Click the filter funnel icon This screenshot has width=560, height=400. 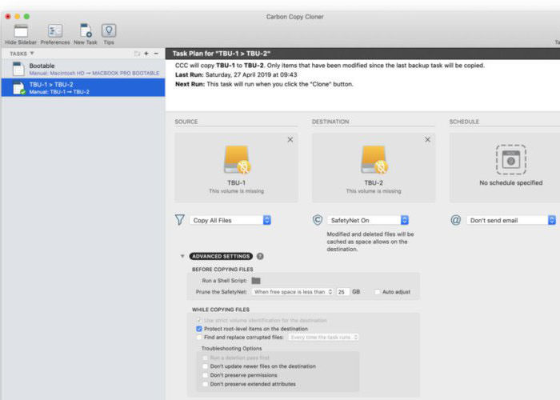(180, 220)
